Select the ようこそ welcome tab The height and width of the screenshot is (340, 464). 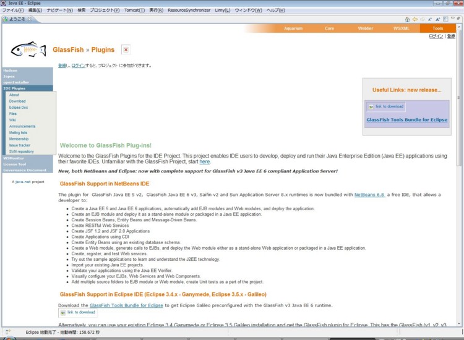17,19
